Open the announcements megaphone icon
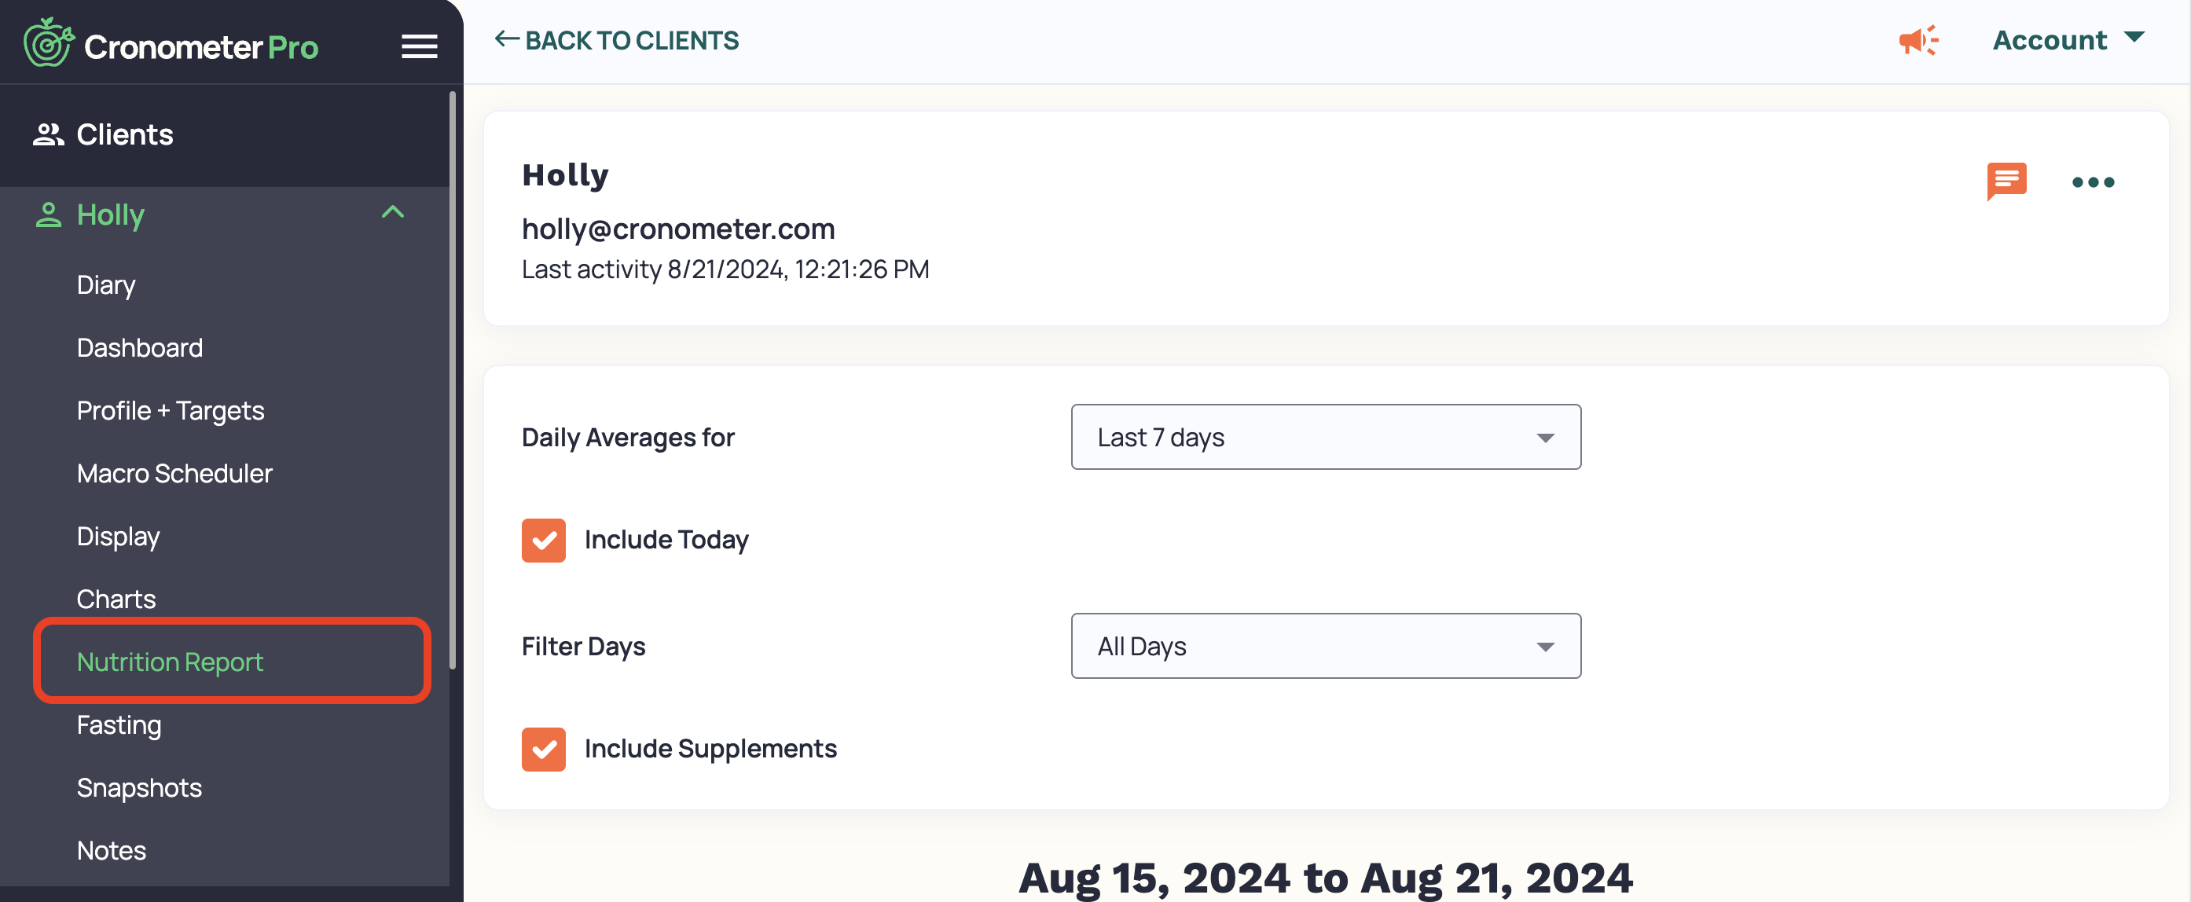The height and width of the screenshot is (902, 2191). (1918, 40)
